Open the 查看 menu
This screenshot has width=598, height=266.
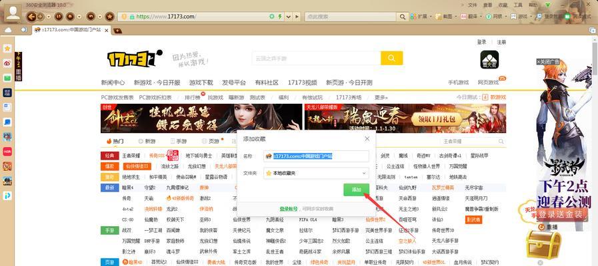(x=488, y=5)
